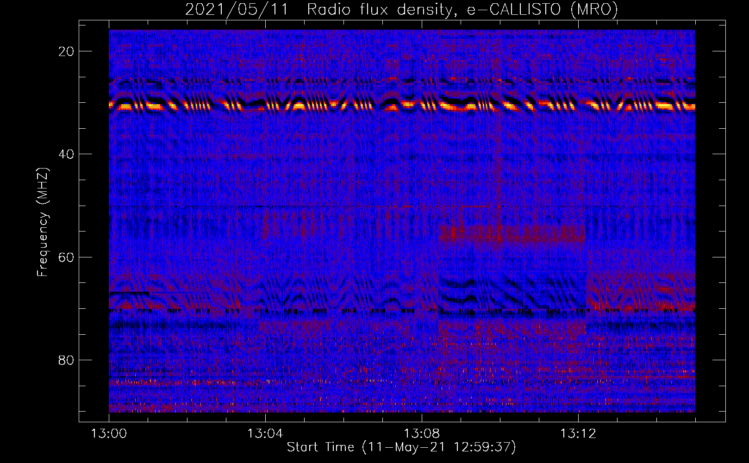The height and width of the screenshot is (463, 749).
Task: Click the 13:04 time tick label
Action: (265, 434)
